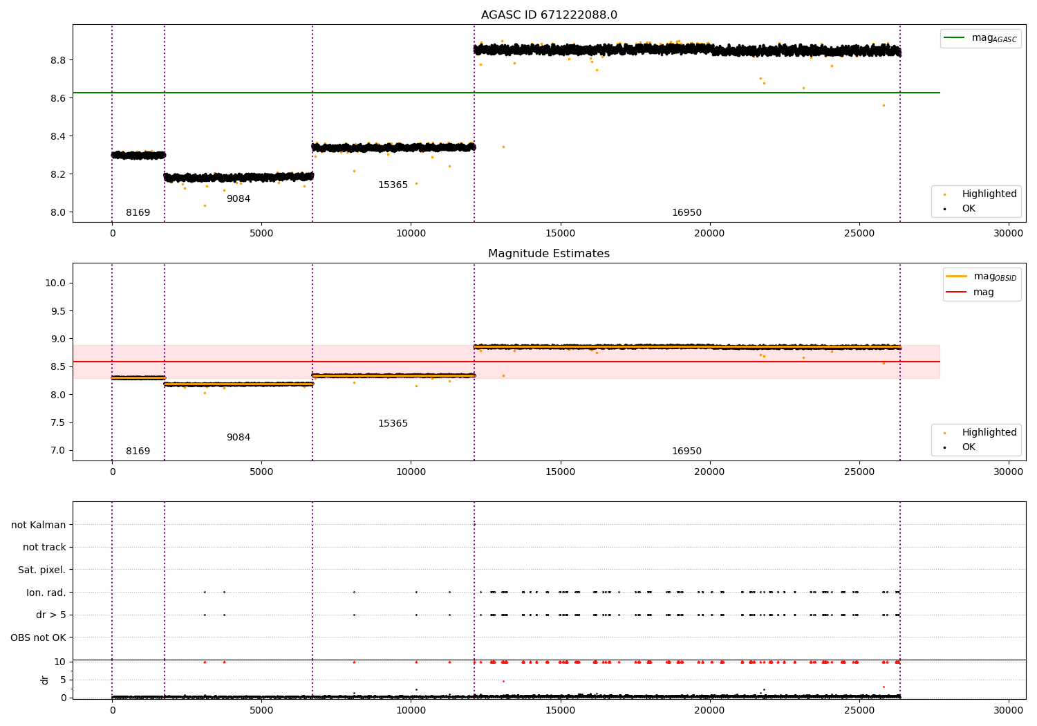The height and width of the screenshot is (726, 1037).
Task: Click the 'not track' axis label
Action: [x=44, y=548]
